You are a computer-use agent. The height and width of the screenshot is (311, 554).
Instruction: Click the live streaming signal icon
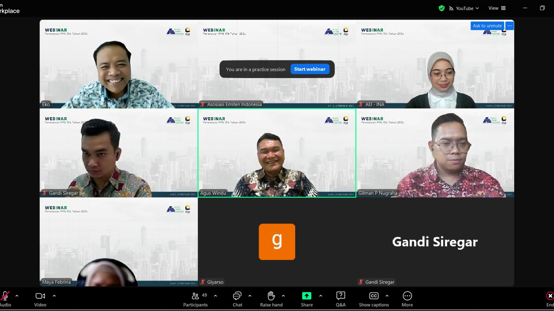click(451, 9)
